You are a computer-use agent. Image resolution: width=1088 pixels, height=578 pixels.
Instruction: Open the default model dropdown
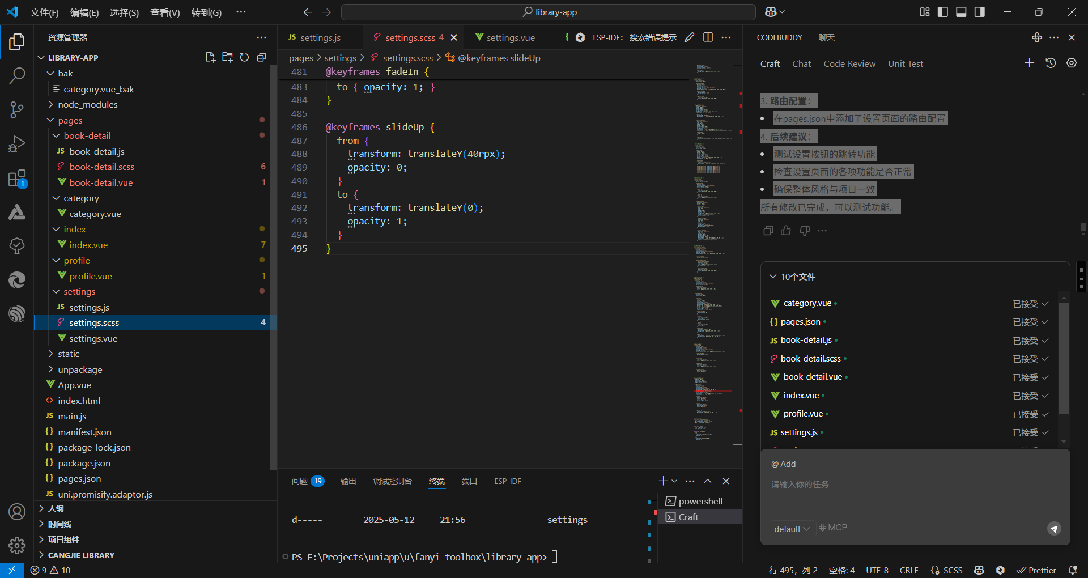pos(792,529)
